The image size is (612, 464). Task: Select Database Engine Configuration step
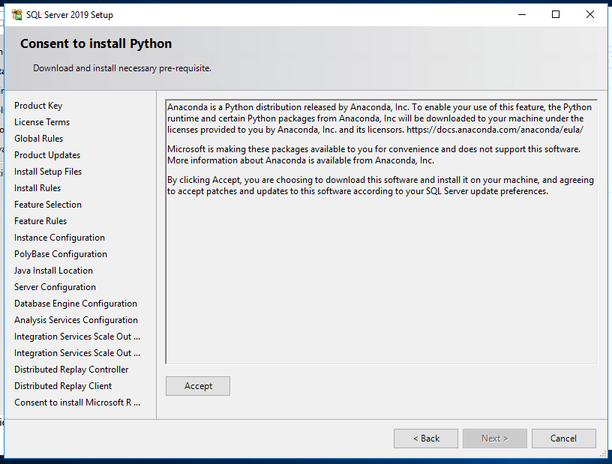(x=76, y=304)
